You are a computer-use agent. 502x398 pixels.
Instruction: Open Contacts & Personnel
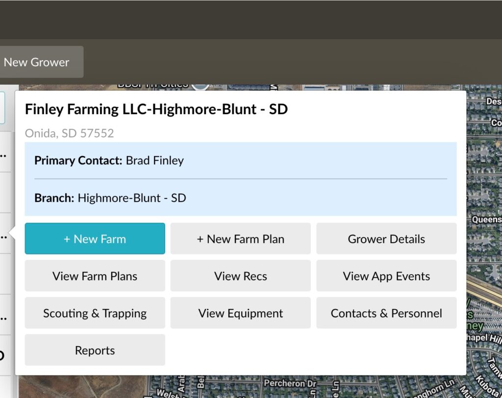coord(386,313)
